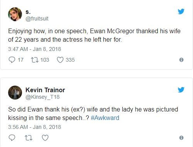Image resolution: width=193 pixels, height=147 pixels.
Task: Click Twitter bird logo on Kevin Trainor's tweet
Action: (x=181, y=90)
